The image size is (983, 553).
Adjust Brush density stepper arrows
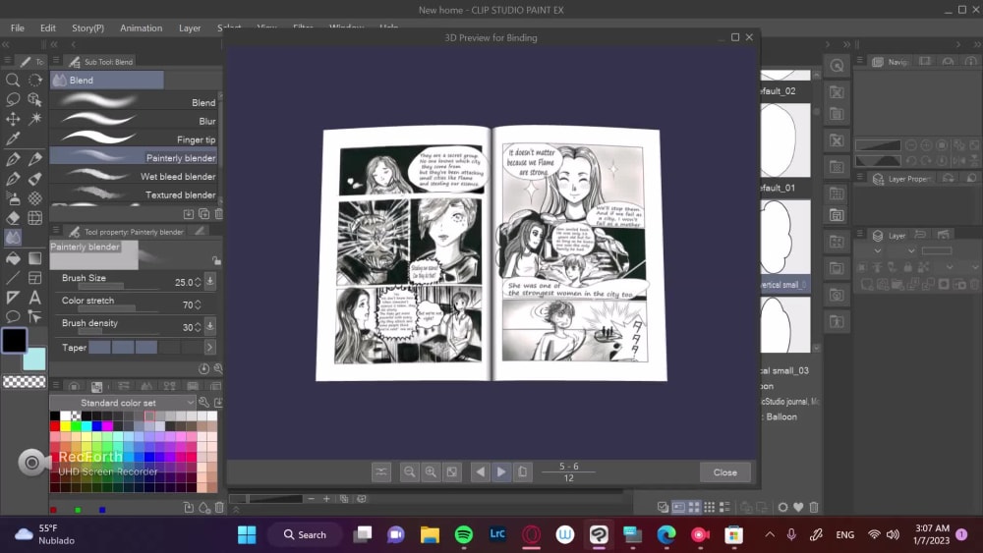(199, 327)
